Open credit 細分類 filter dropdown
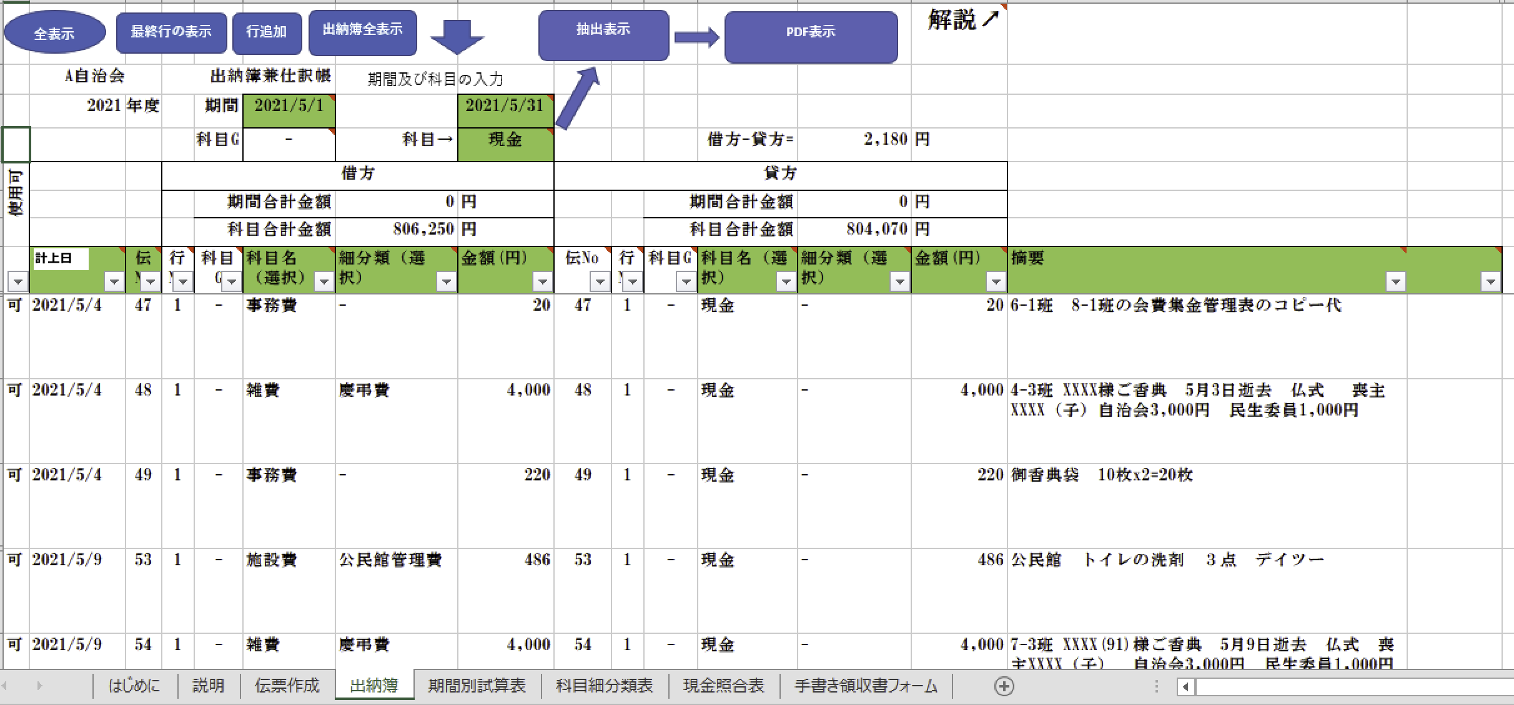The height and width of the screenshot is (705, 1514). point(899,282)
